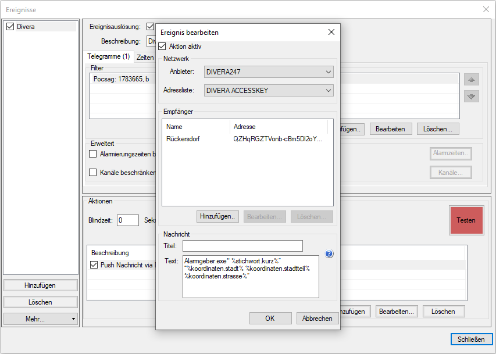Image resolution: width=496 pixels, height=354 pixels.
Task: Enable the Kanäle beschränken checkbox
Action: pos(92,172)
